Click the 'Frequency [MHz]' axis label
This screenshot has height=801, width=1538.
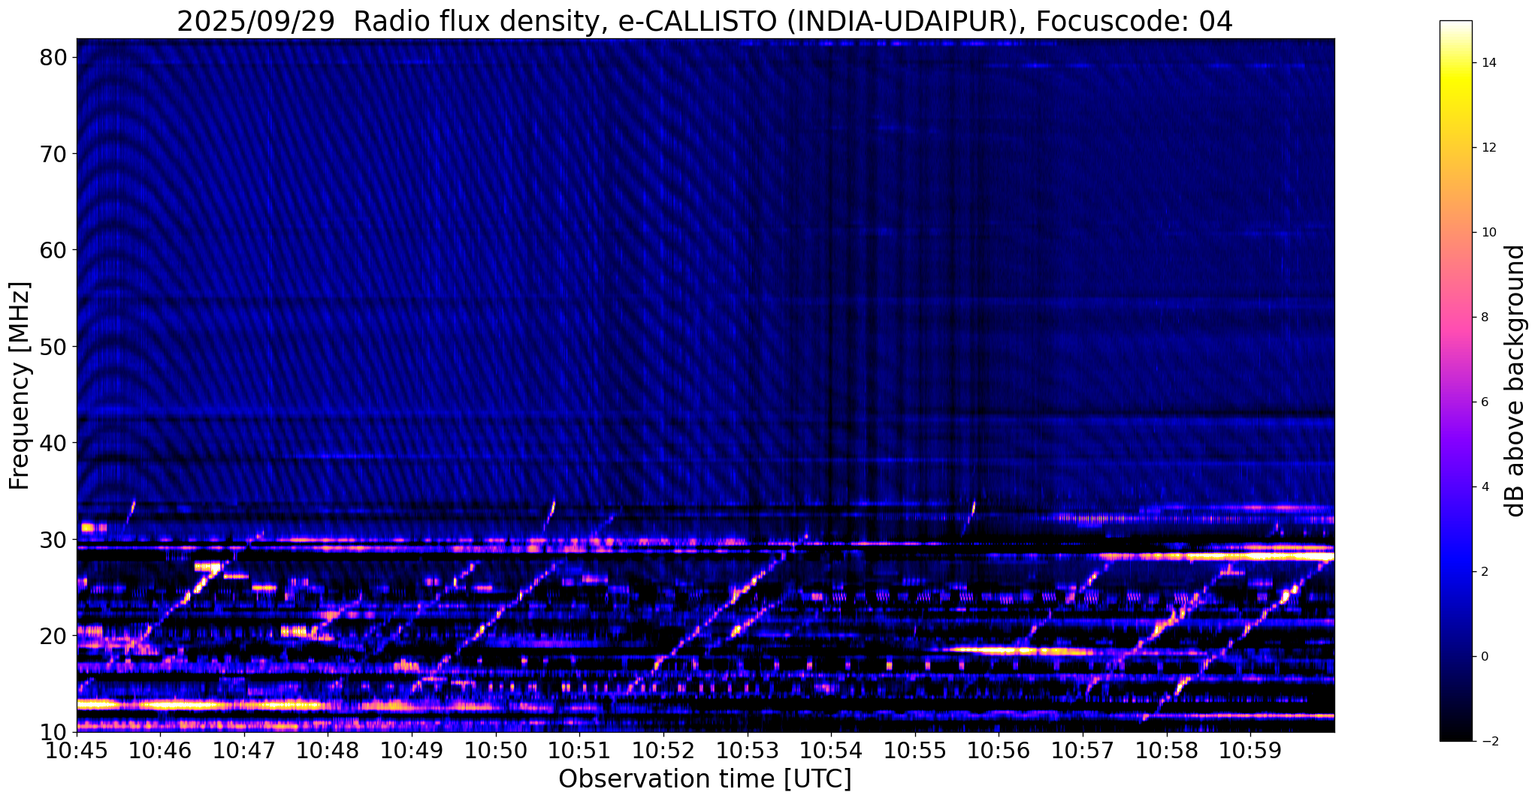(x=20, y=385)
